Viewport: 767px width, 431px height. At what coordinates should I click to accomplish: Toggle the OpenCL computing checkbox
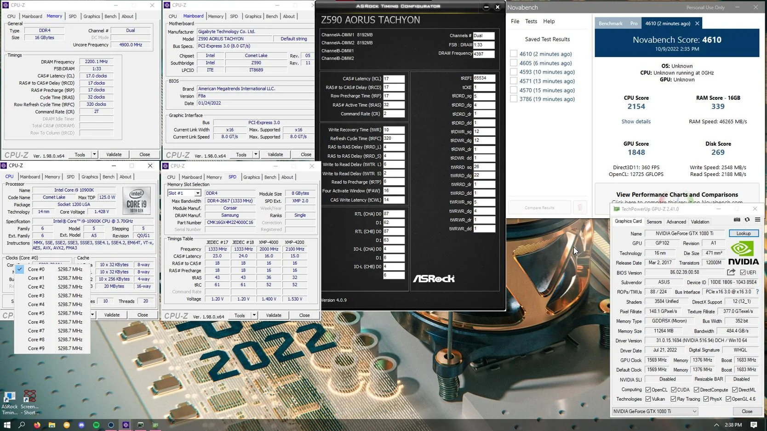click(x=648, y=390)
